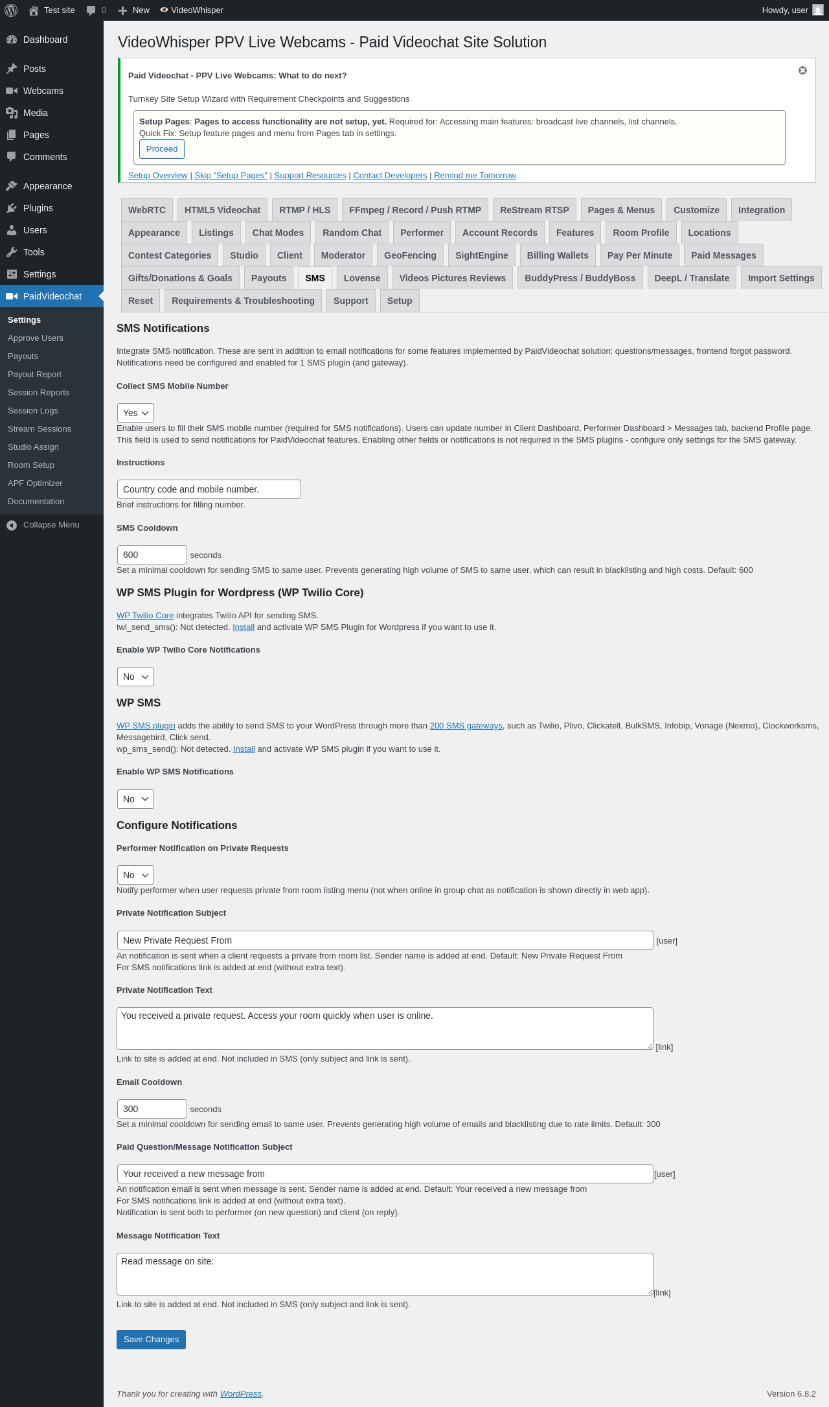Follow the WP Twilio Core link
Screen dimensions: 829x1407
tap(145, 616)
